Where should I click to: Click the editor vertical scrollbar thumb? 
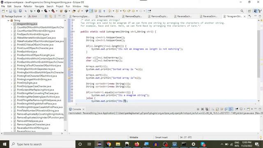(x=258, y=54)
